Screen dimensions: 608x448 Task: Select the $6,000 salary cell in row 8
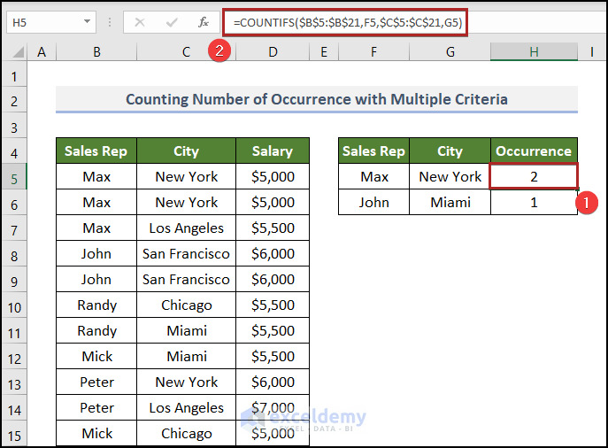[x=273, y=254]
